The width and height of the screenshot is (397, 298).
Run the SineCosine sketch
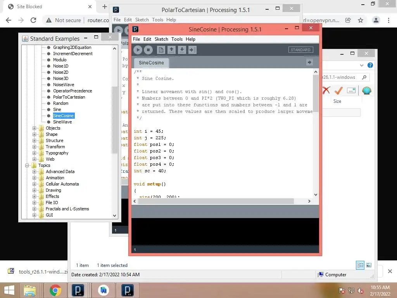[x=138, y=50]
